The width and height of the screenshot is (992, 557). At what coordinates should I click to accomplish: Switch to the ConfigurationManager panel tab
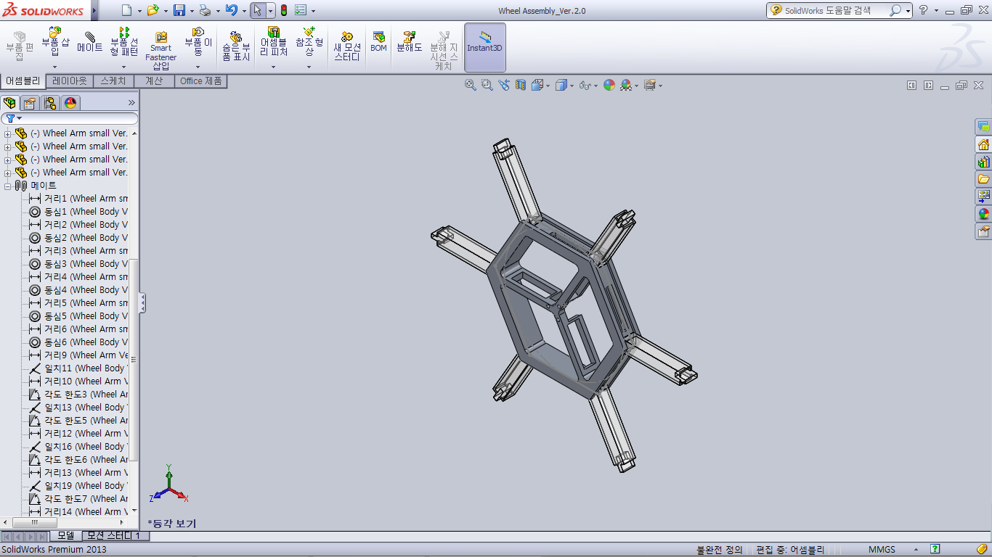(49, 103)
